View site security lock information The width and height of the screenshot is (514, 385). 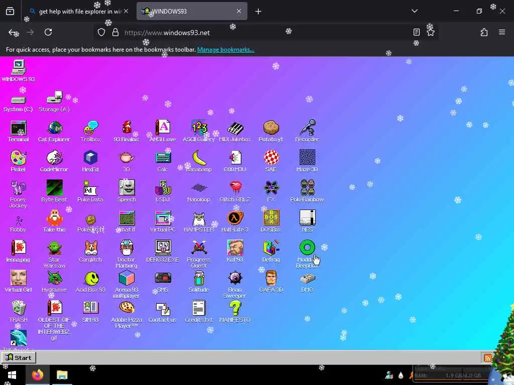(115, 32)
